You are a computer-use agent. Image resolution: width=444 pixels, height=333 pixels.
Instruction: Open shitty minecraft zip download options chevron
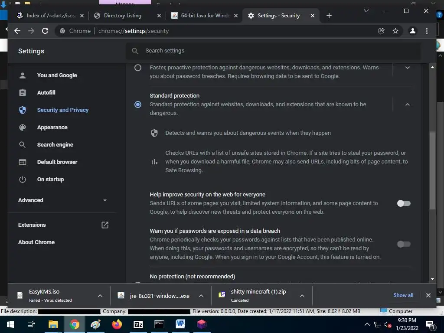tap(302, 296)
